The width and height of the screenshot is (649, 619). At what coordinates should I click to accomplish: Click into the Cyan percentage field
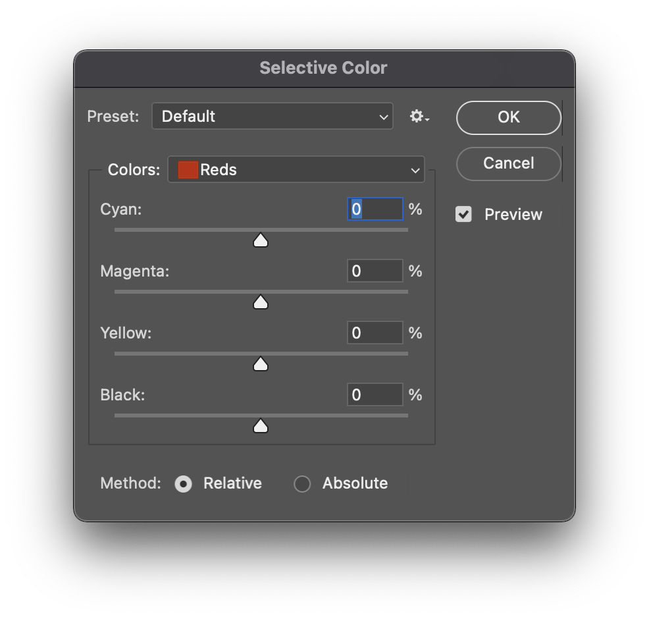pos(375,209)
